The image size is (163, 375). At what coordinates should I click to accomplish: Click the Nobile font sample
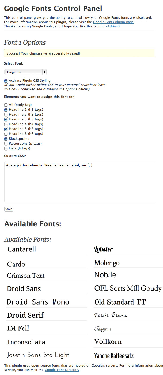(105, 275)
